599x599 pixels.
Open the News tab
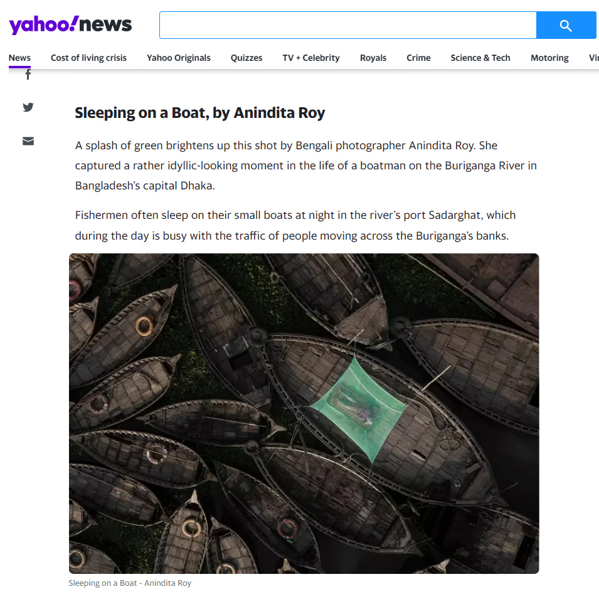19,58
